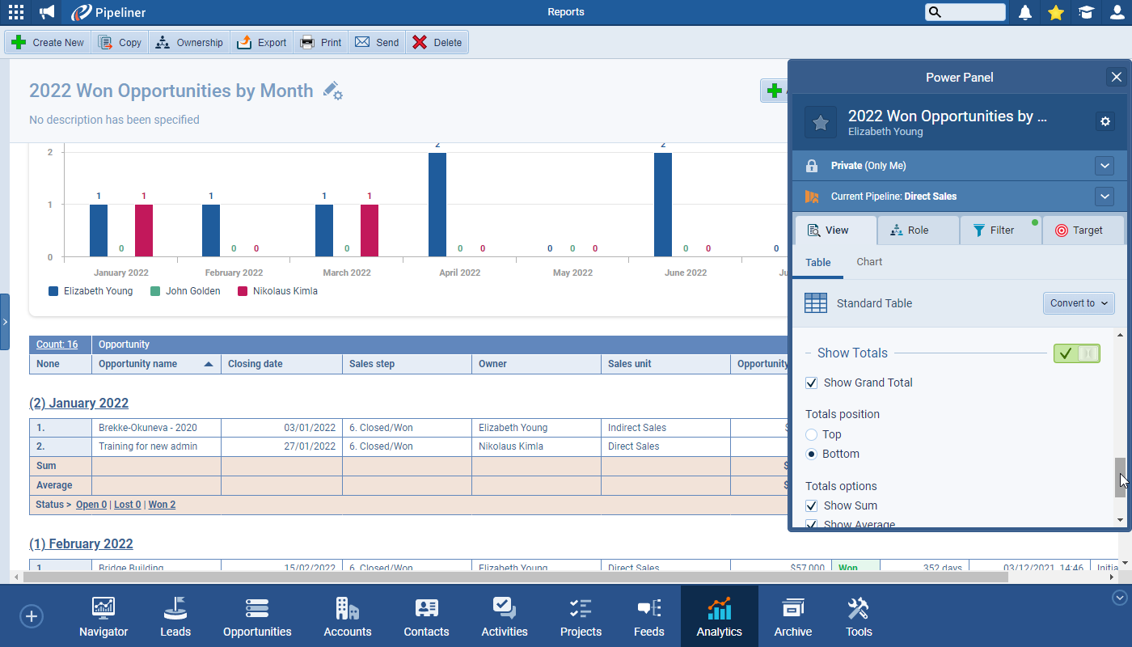Open the Convert to dropdown
This screenshot has width=1132, height=647.
(x=1079, y=302)
